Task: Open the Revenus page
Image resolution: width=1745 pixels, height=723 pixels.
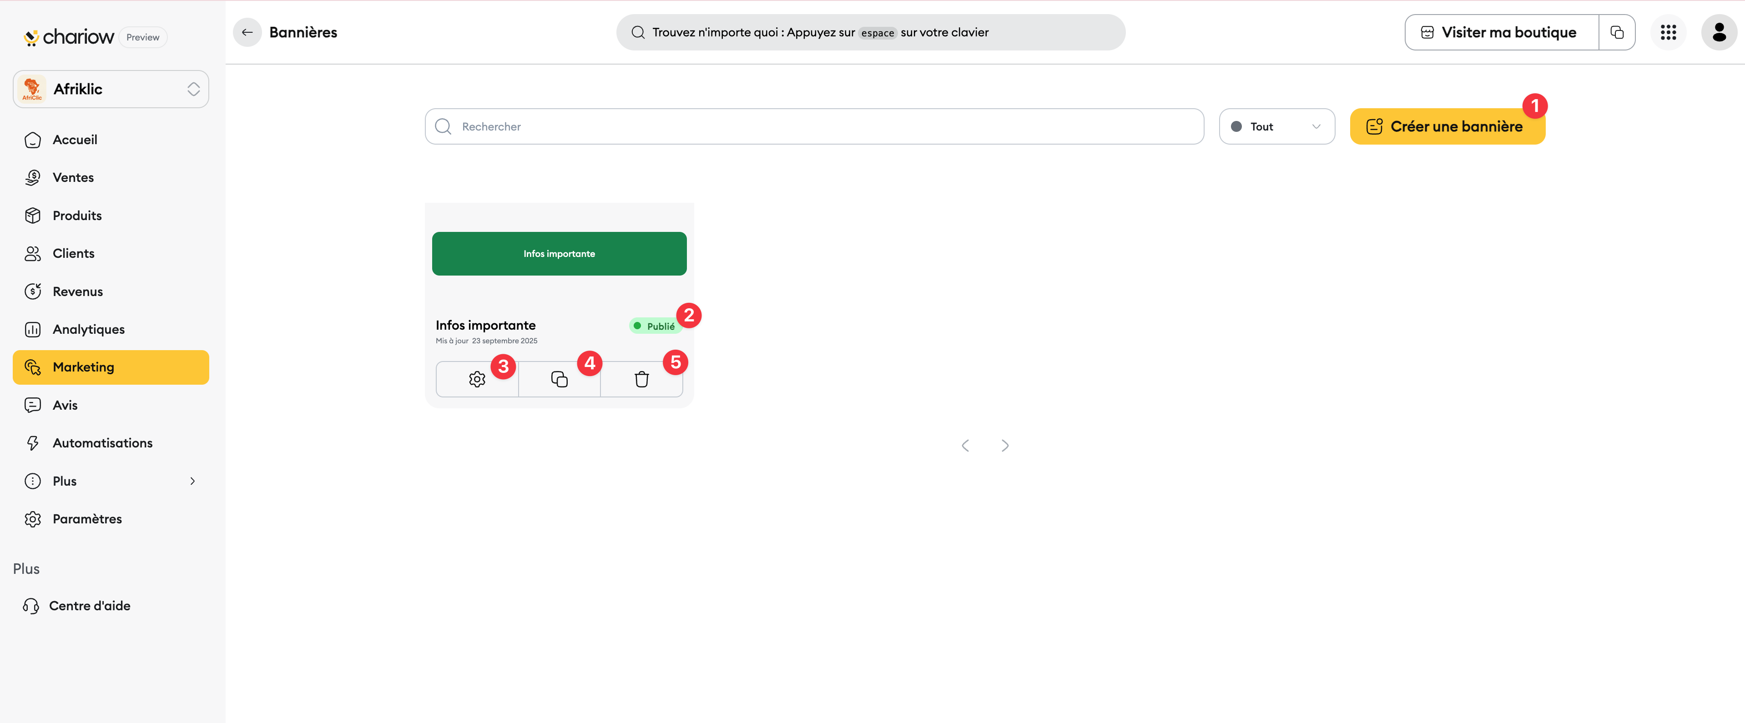Action: tap(111, 291)
